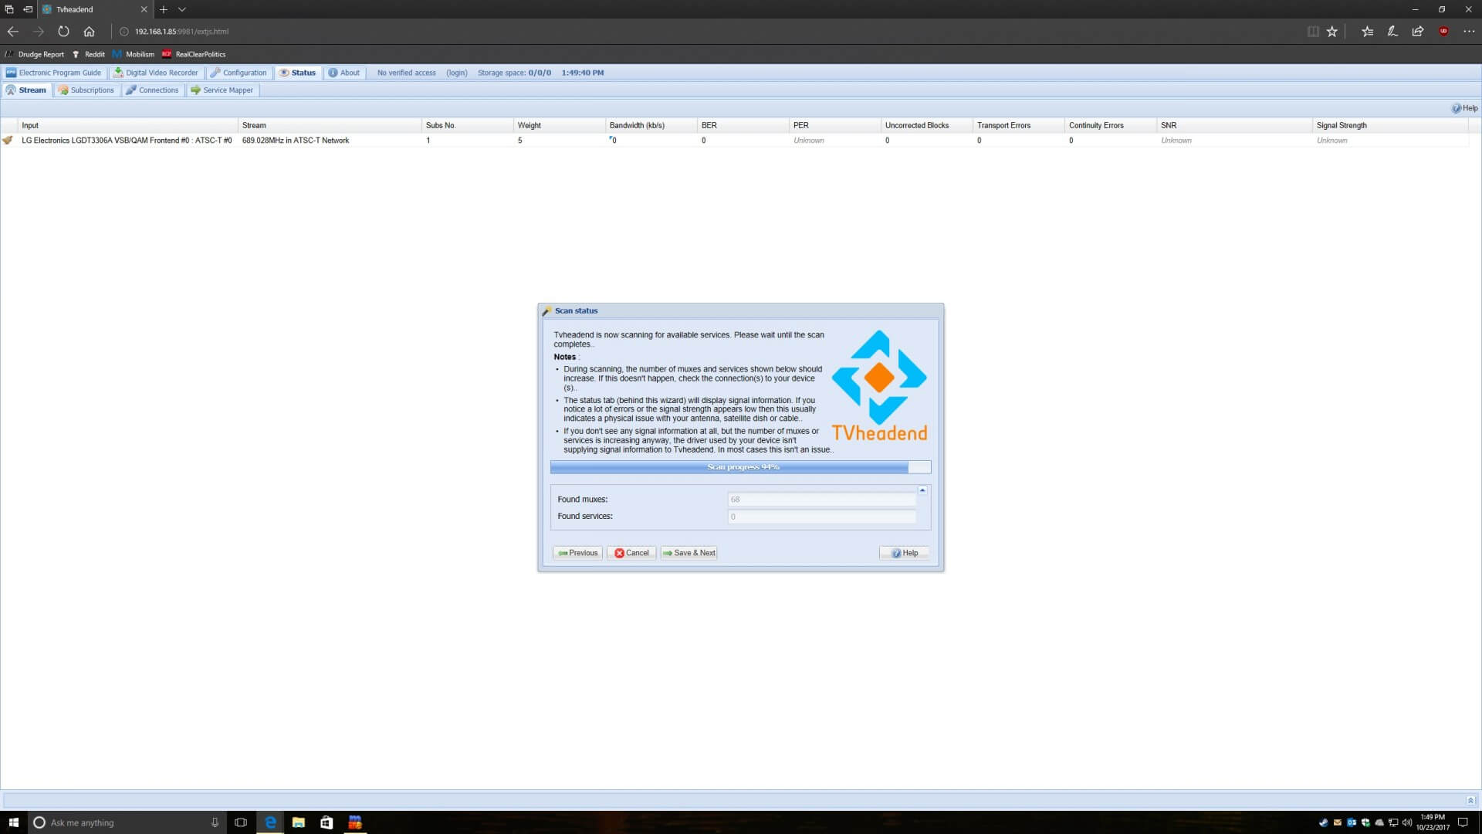Open the Configuration tab
1482x834 pixels.
(239, 73)
